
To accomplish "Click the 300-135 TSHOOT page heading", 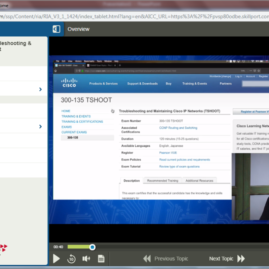I will (86, 100).
